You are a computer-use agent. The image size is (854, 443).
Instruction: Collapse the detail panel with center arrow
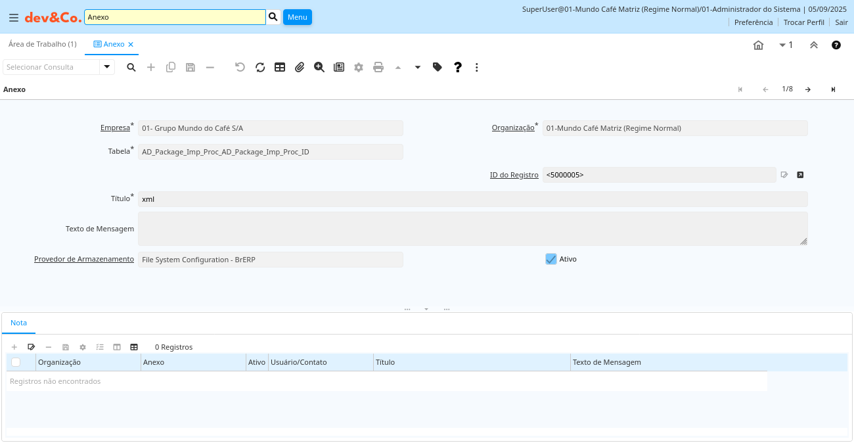point(426,309)
